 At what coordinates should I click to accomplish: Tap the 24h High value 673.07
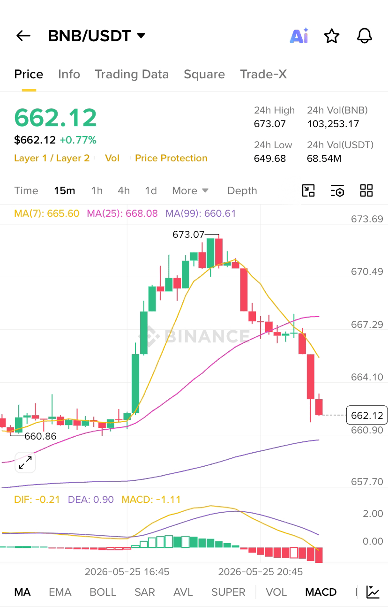(270, 124)
